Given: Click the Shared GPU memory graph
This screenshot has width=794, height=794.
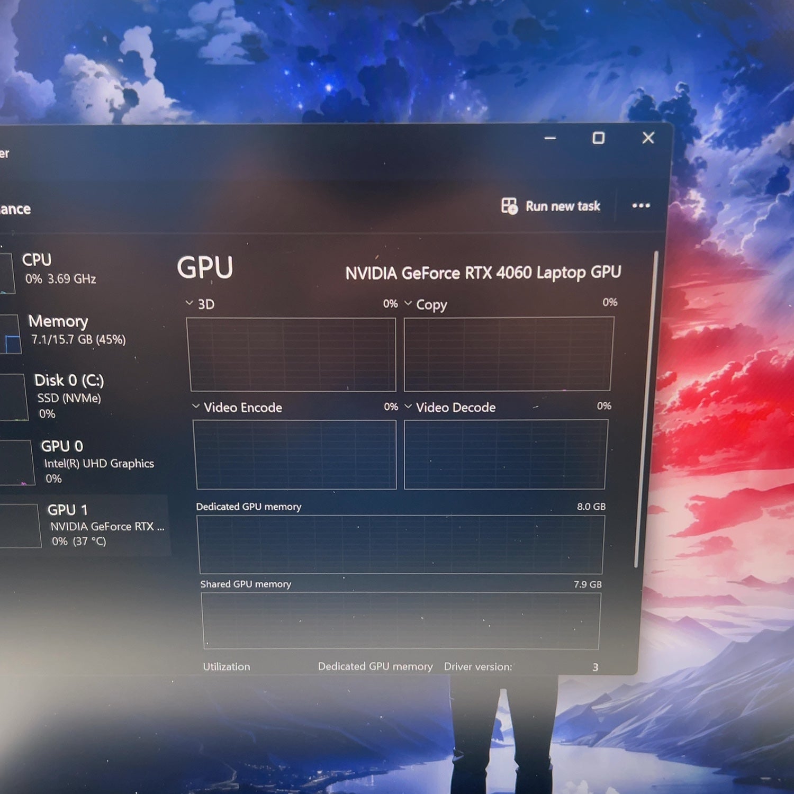Looking at the screenshot, I should 402,620.
